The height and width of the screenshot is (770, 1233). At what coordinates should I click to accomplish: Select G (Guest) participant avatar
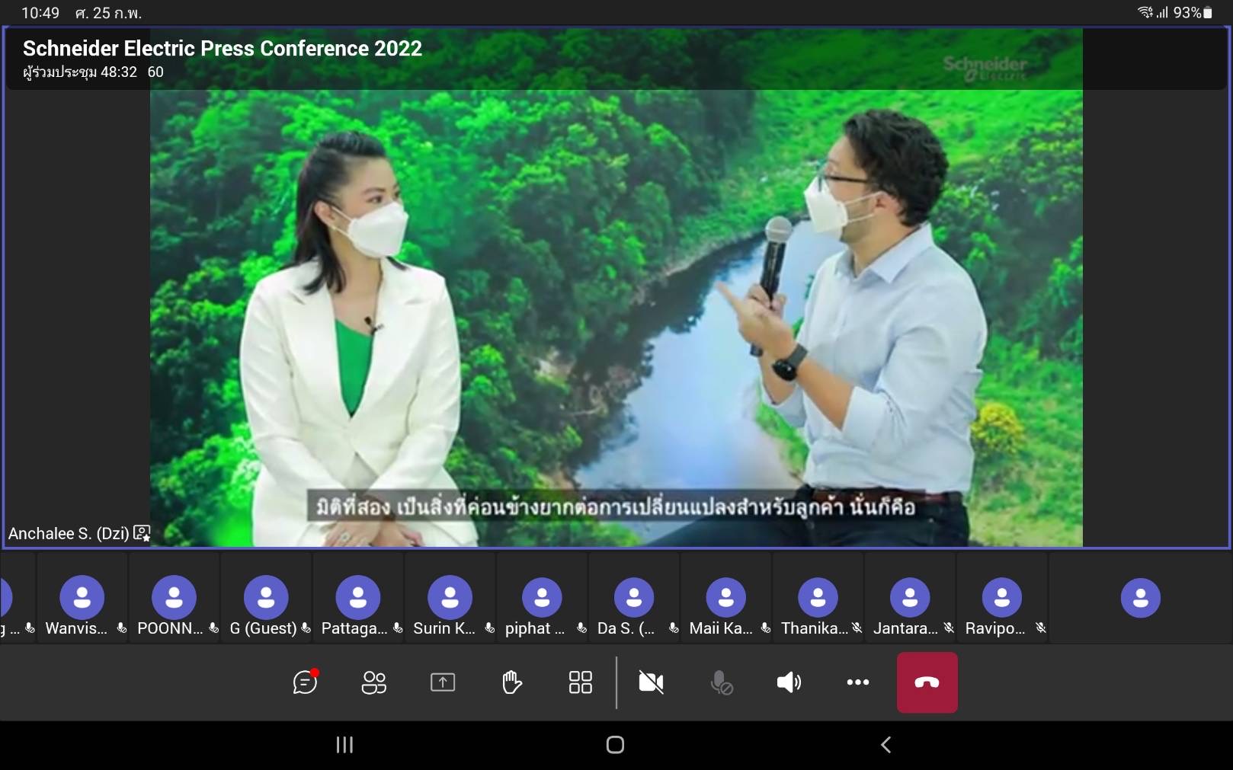click(266, 597)
